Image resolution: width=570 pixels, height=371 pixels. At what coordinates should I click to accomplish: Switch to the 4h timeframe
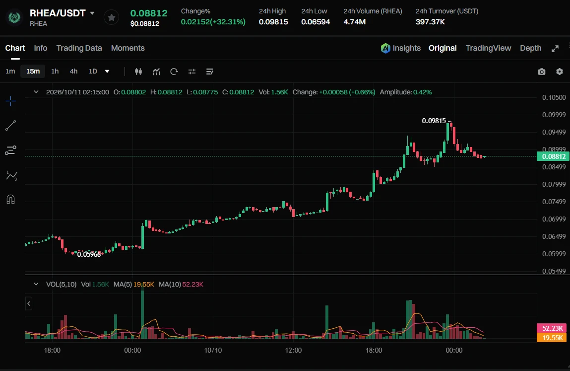tap(73, 72)
